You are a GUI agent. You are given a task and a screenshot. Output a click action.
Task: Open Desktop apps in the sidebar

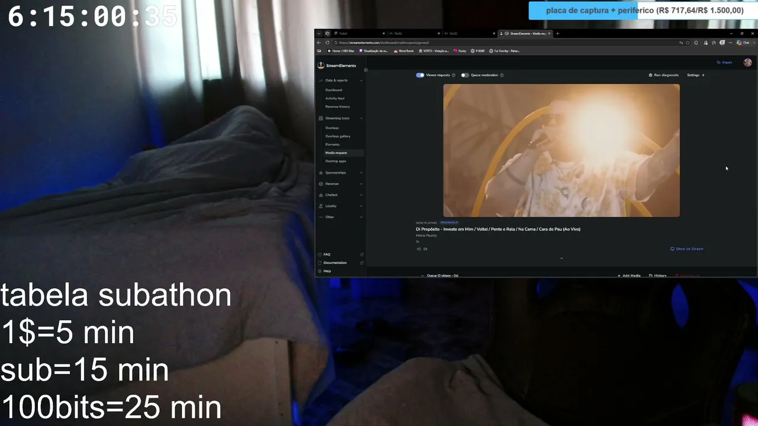(336, 161)
